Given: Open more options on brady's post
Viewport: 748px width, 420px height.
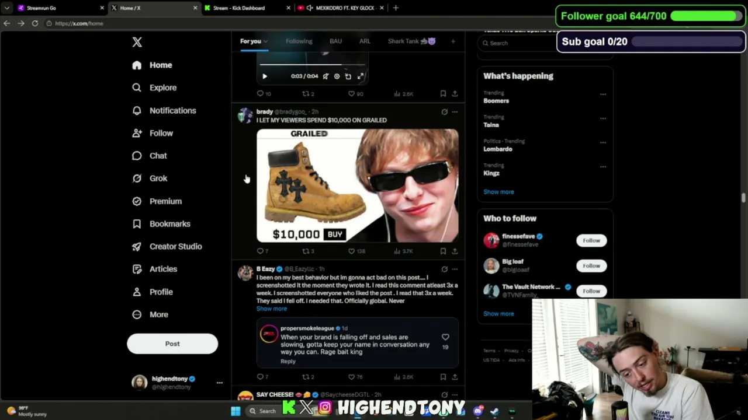Looking at the screenshot, I should pos(455,112).
